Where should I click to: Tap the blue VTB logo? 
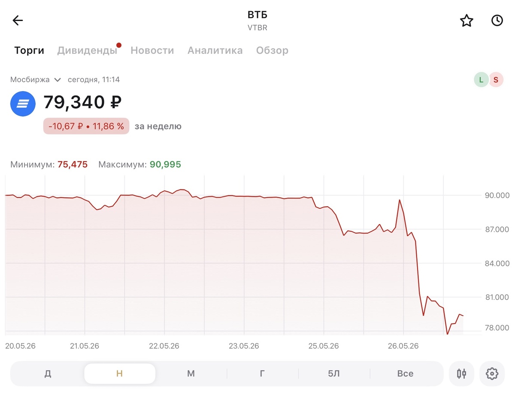(23, 104)
